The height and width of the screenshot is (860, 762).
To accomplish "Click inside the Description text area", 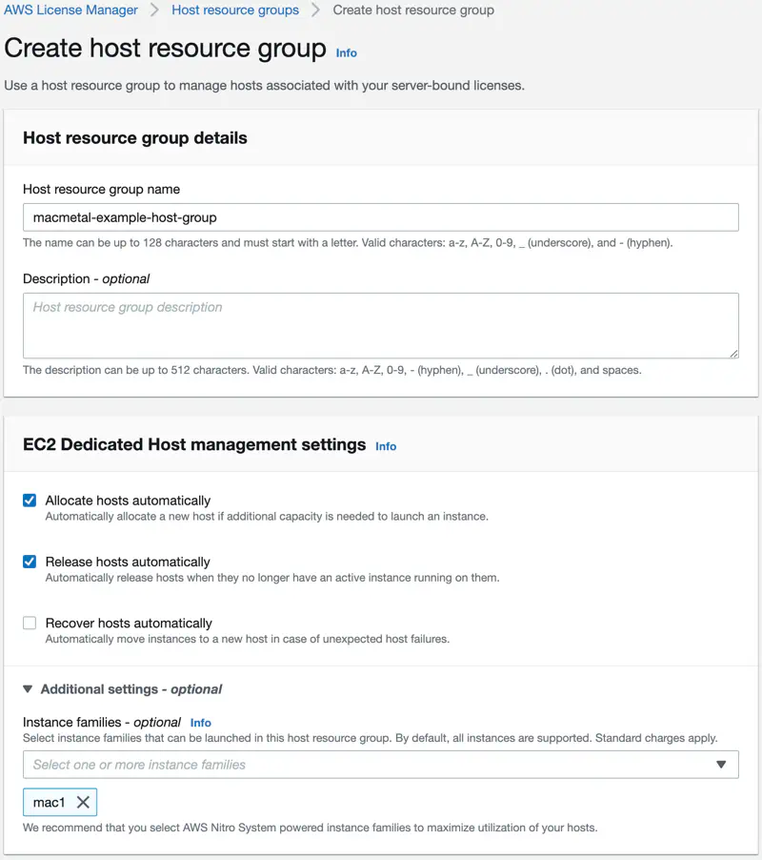I will [381, 324].
